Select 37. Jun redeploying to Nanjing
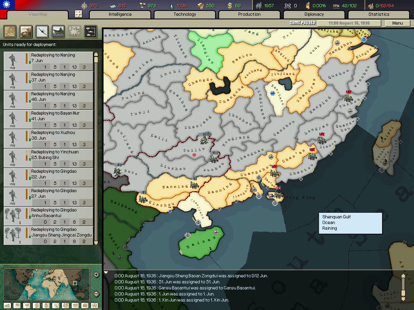The width and height of the screenshot is (414, 310). click(x=49, y=80)
